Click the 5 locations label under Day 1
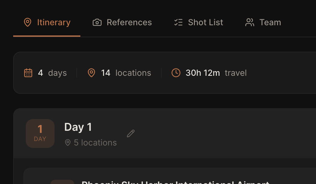 [95, 143]
